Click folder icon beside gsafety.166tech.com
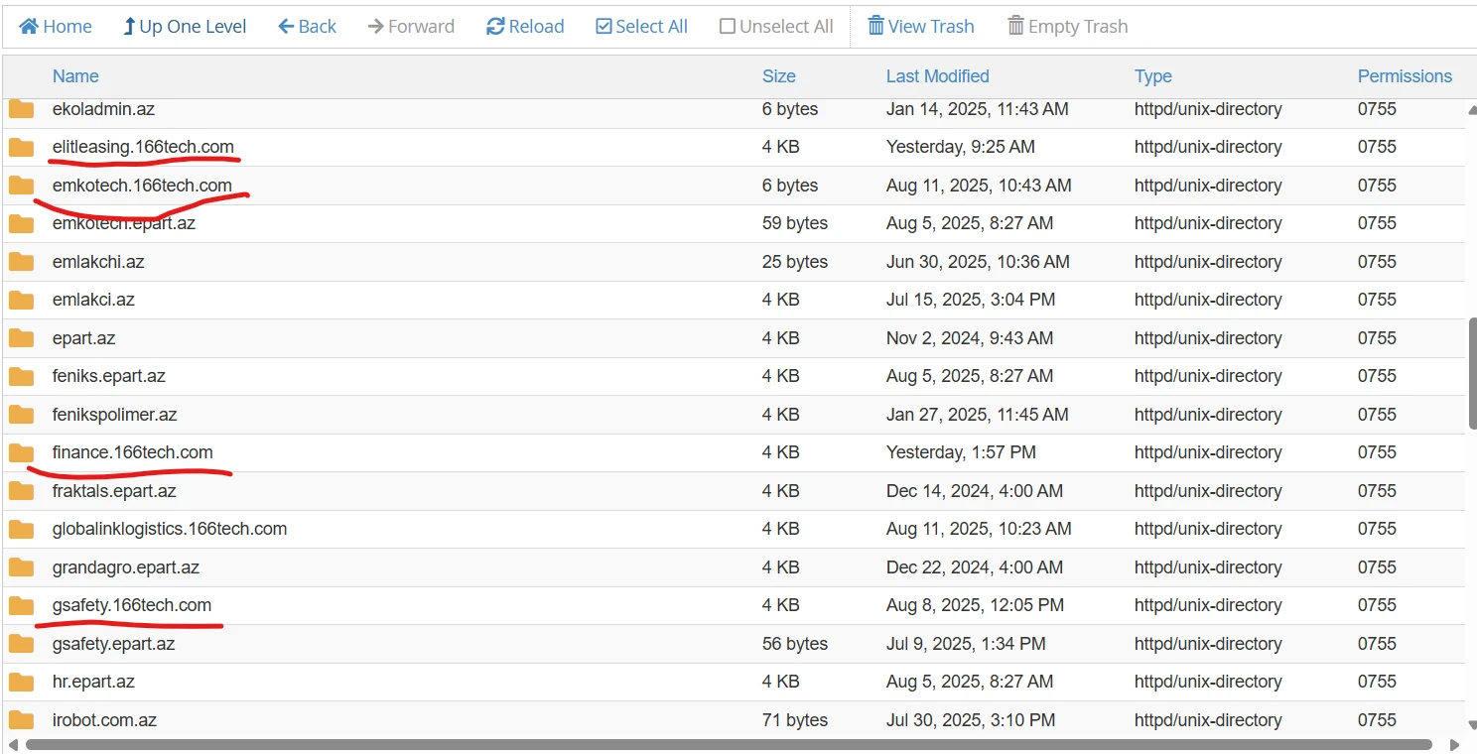The width and height of the screenshot is (1477, 754). point(21,606)
